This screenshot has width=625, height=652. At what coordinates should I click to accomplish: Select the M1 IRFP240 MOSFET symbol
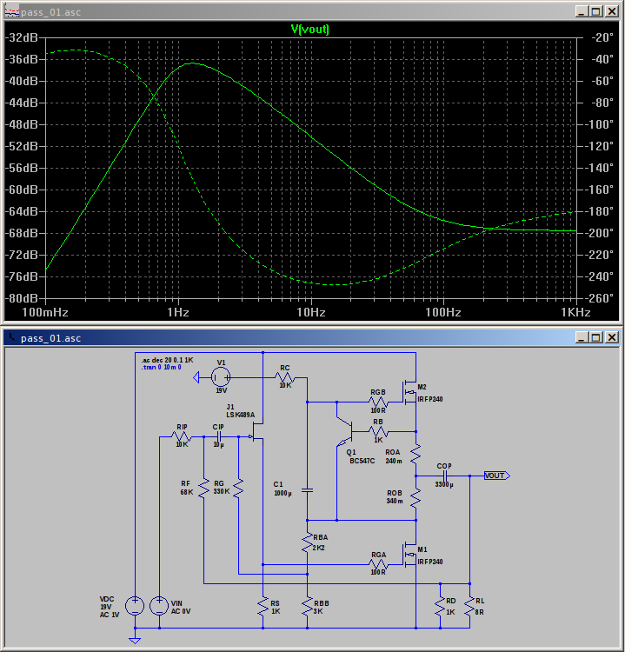coord(409,555)
